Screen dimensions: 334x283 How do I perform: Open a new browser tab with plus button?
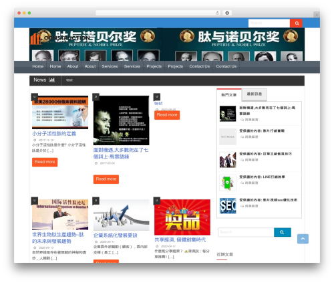317,15
